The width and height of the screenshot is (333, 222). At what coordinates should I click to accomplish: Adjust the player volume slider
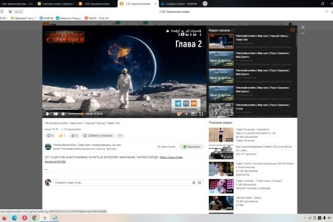75,114
